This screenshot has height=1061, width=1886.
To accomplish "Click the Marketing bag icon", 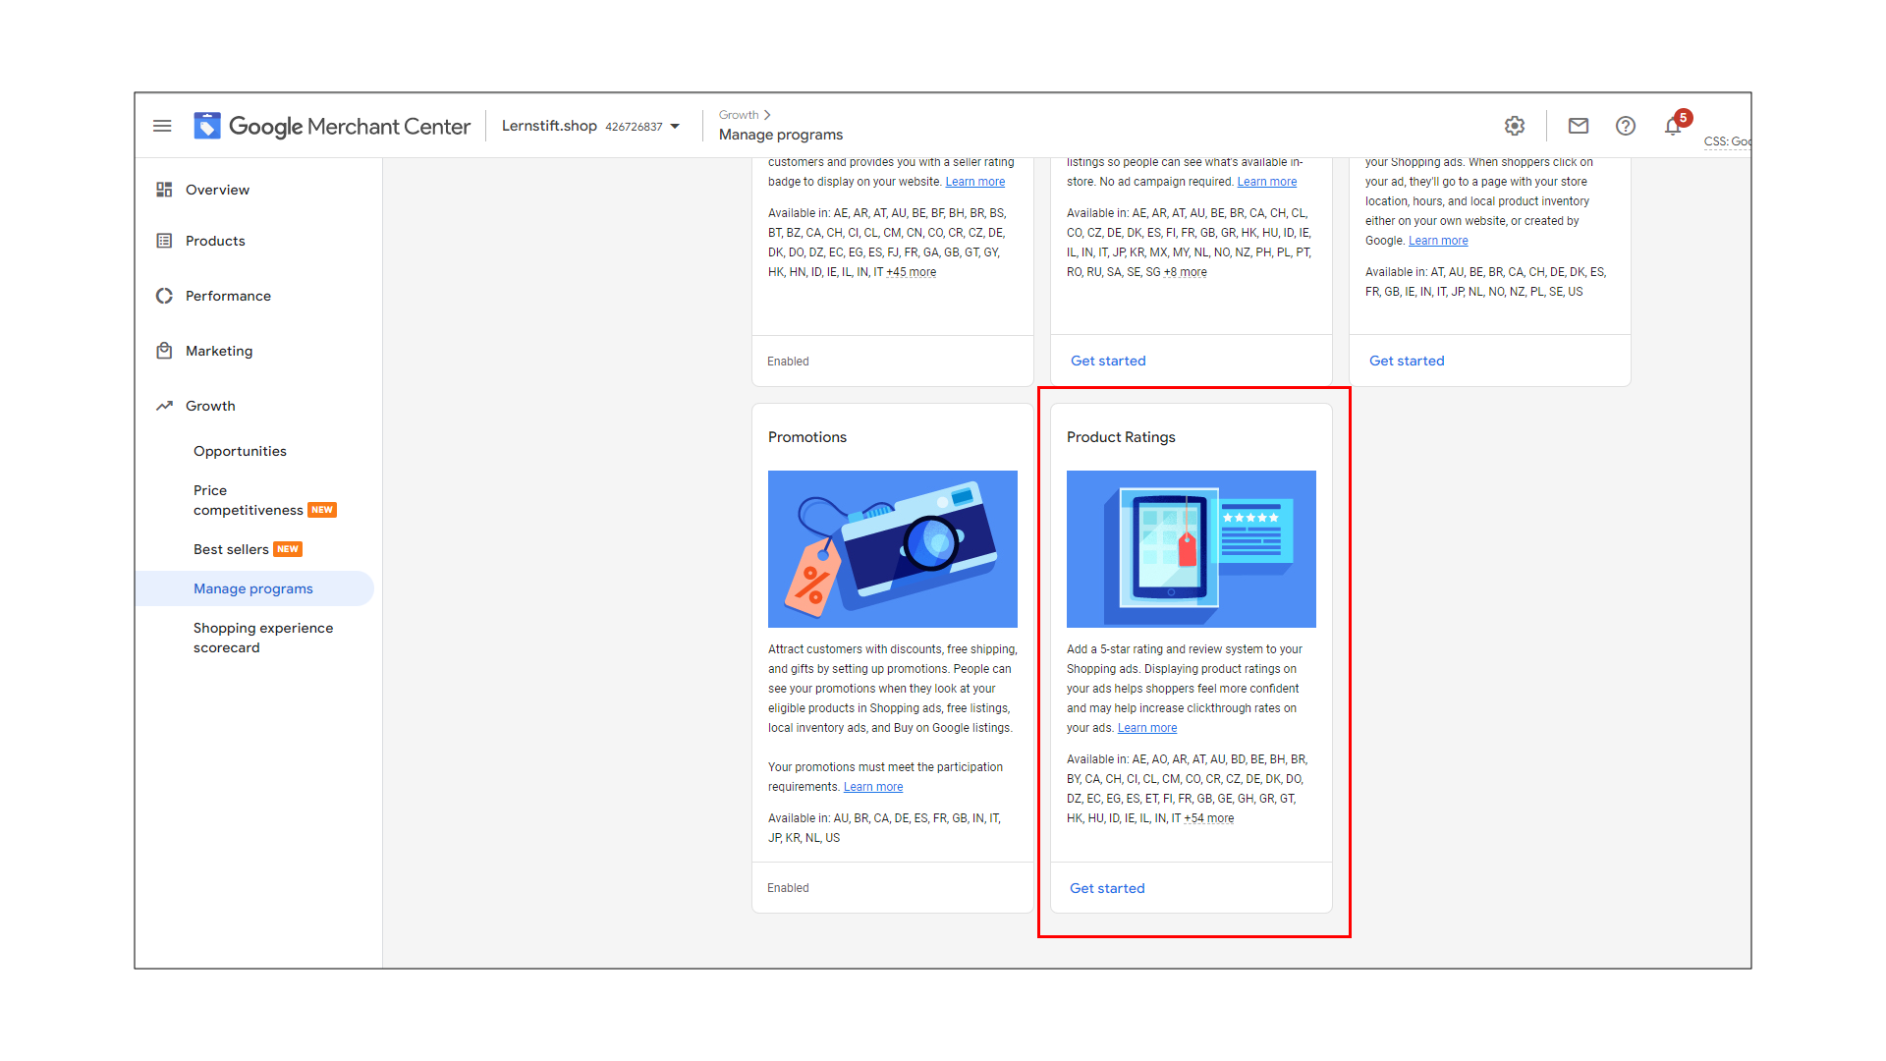I will (x=164, y=351).
